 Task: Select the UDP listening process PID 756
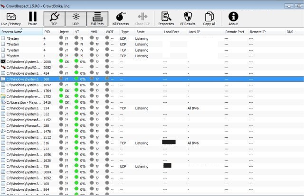click(x=152, y=166)
